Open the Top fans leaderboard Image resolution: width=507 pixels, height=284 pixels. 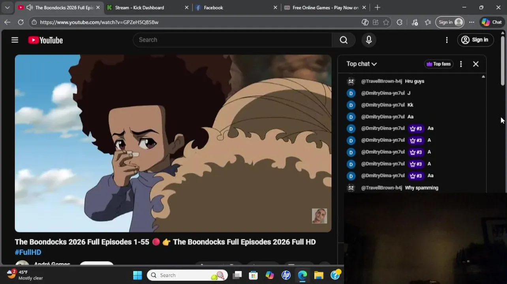439,64
